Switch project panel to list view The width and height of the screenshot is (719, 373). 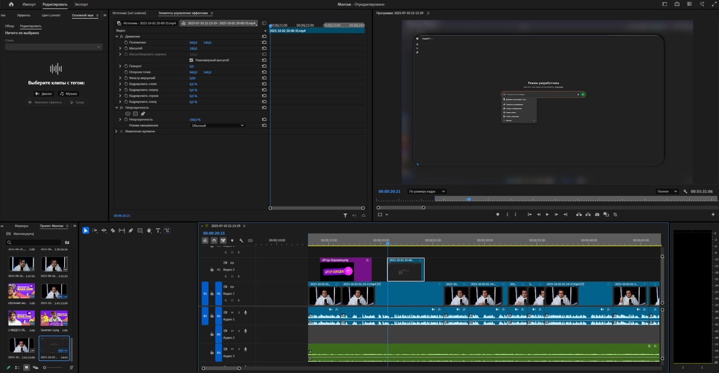pyautogui.click(x=17, y=367)
